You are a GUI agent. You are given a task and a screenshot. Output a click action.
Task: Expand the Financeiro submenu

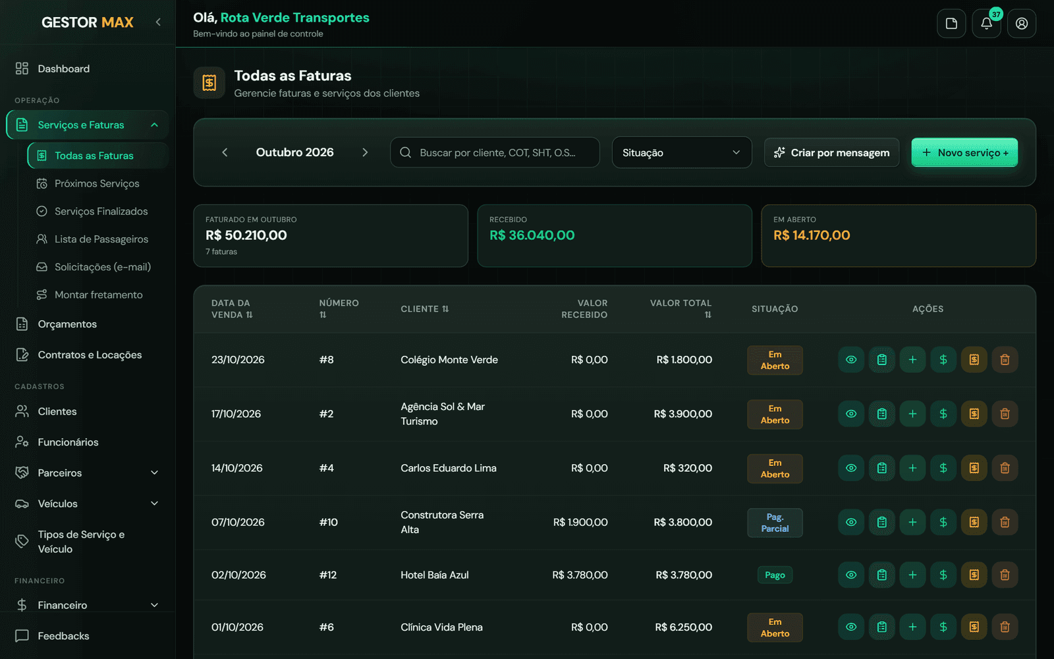[x=88, y=605]
